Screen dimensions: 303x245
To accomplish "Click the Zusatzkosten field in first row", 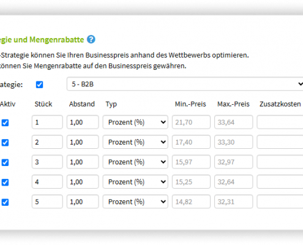I will [280, 122].
